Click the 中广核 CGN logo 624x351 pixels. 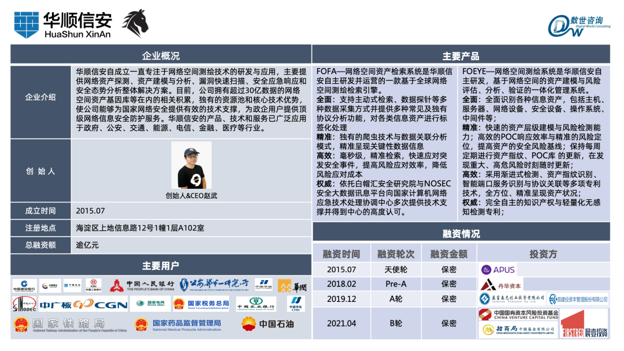click(x=83, y=304)
